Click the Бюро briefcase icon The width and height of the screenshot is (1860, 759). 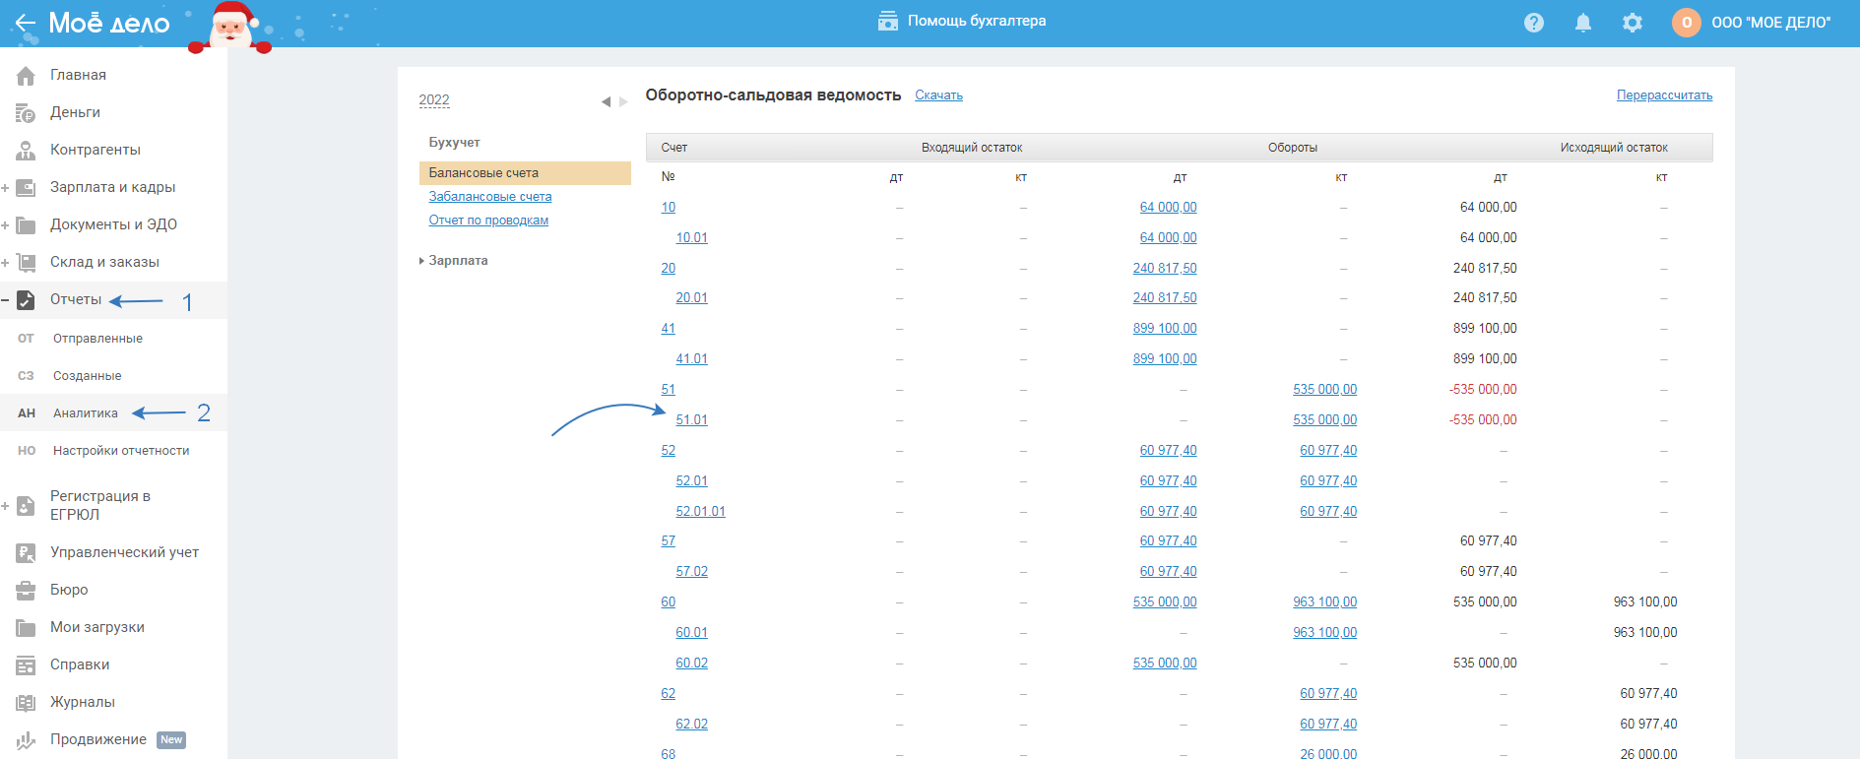tap(26, 591)
